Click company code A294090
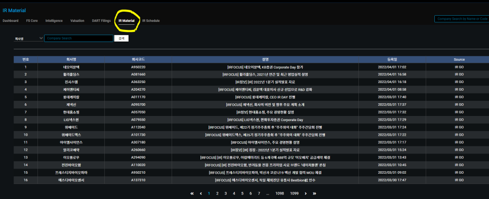 pyautogui.click(x=138, y=157)
